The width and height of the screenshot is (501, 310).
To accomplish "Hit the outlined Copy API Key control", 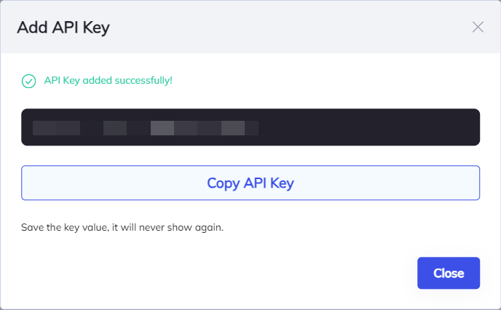I will click(x=250, y=183).
